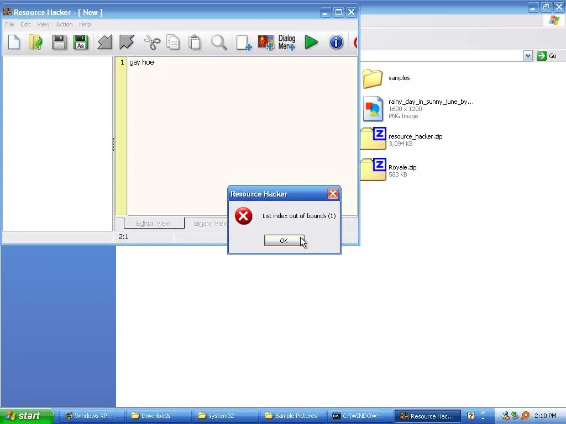Click the Go button in Explorer
This screenshot has height=424, width=566.
(546, 56)
